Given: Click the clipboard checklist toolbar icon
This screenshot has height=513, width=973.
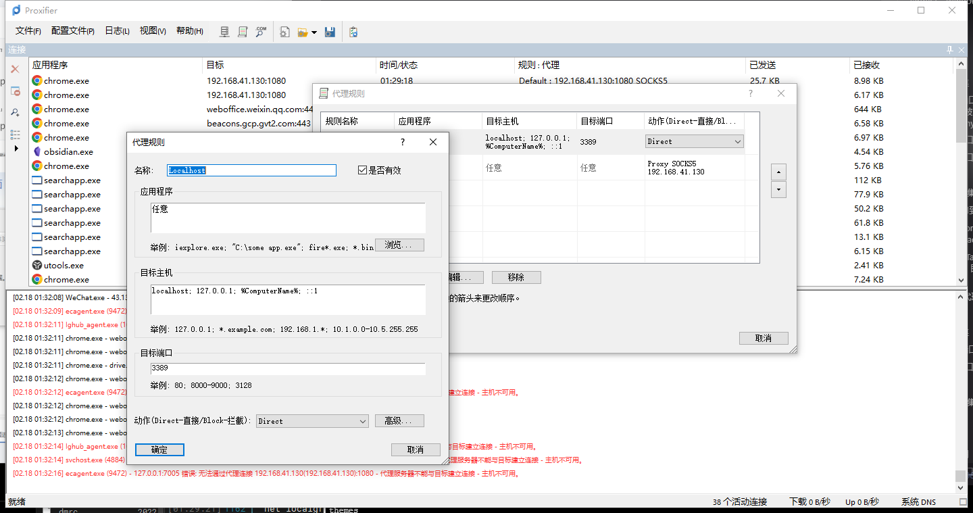Looking at the screenshot, I should [x=353, y=32].
